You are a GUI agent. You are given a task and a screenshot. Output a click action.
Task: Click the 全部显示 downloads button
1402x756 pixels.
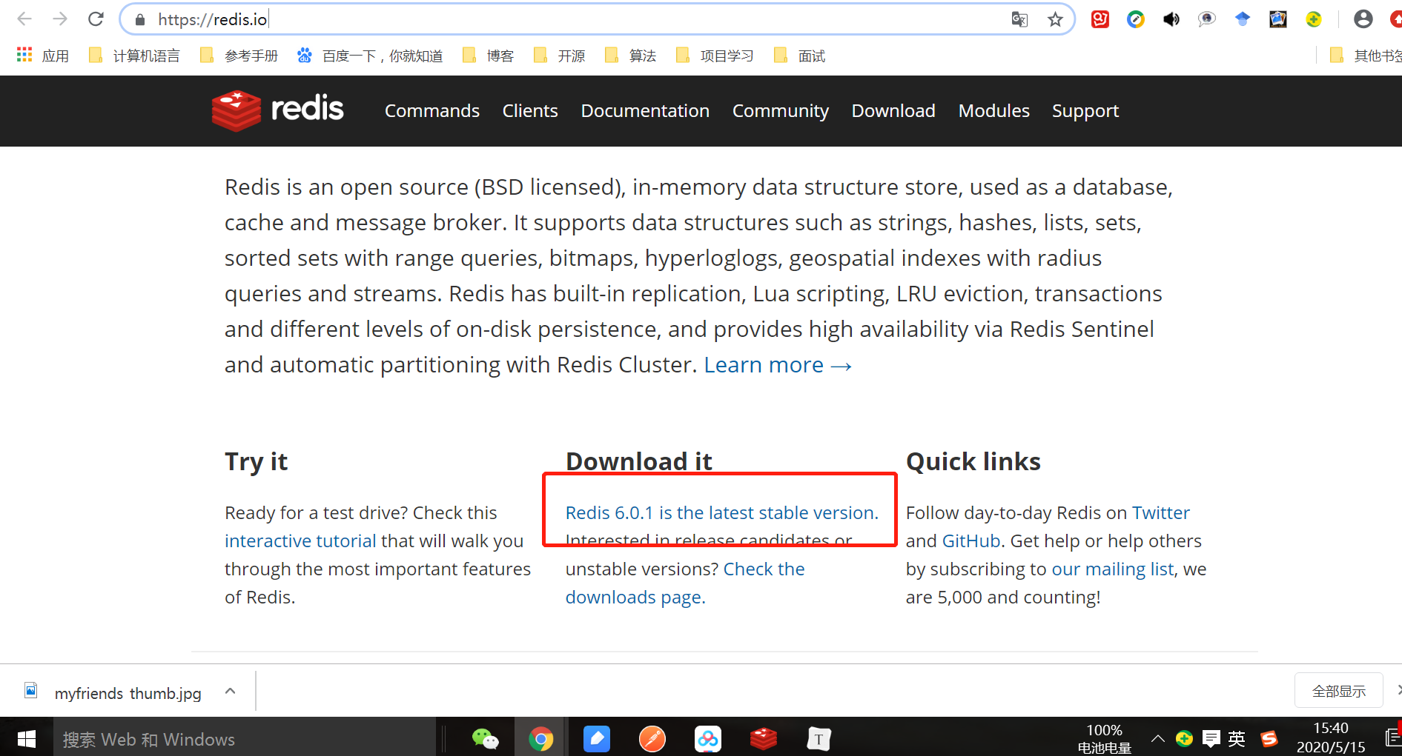(1338, 691)
